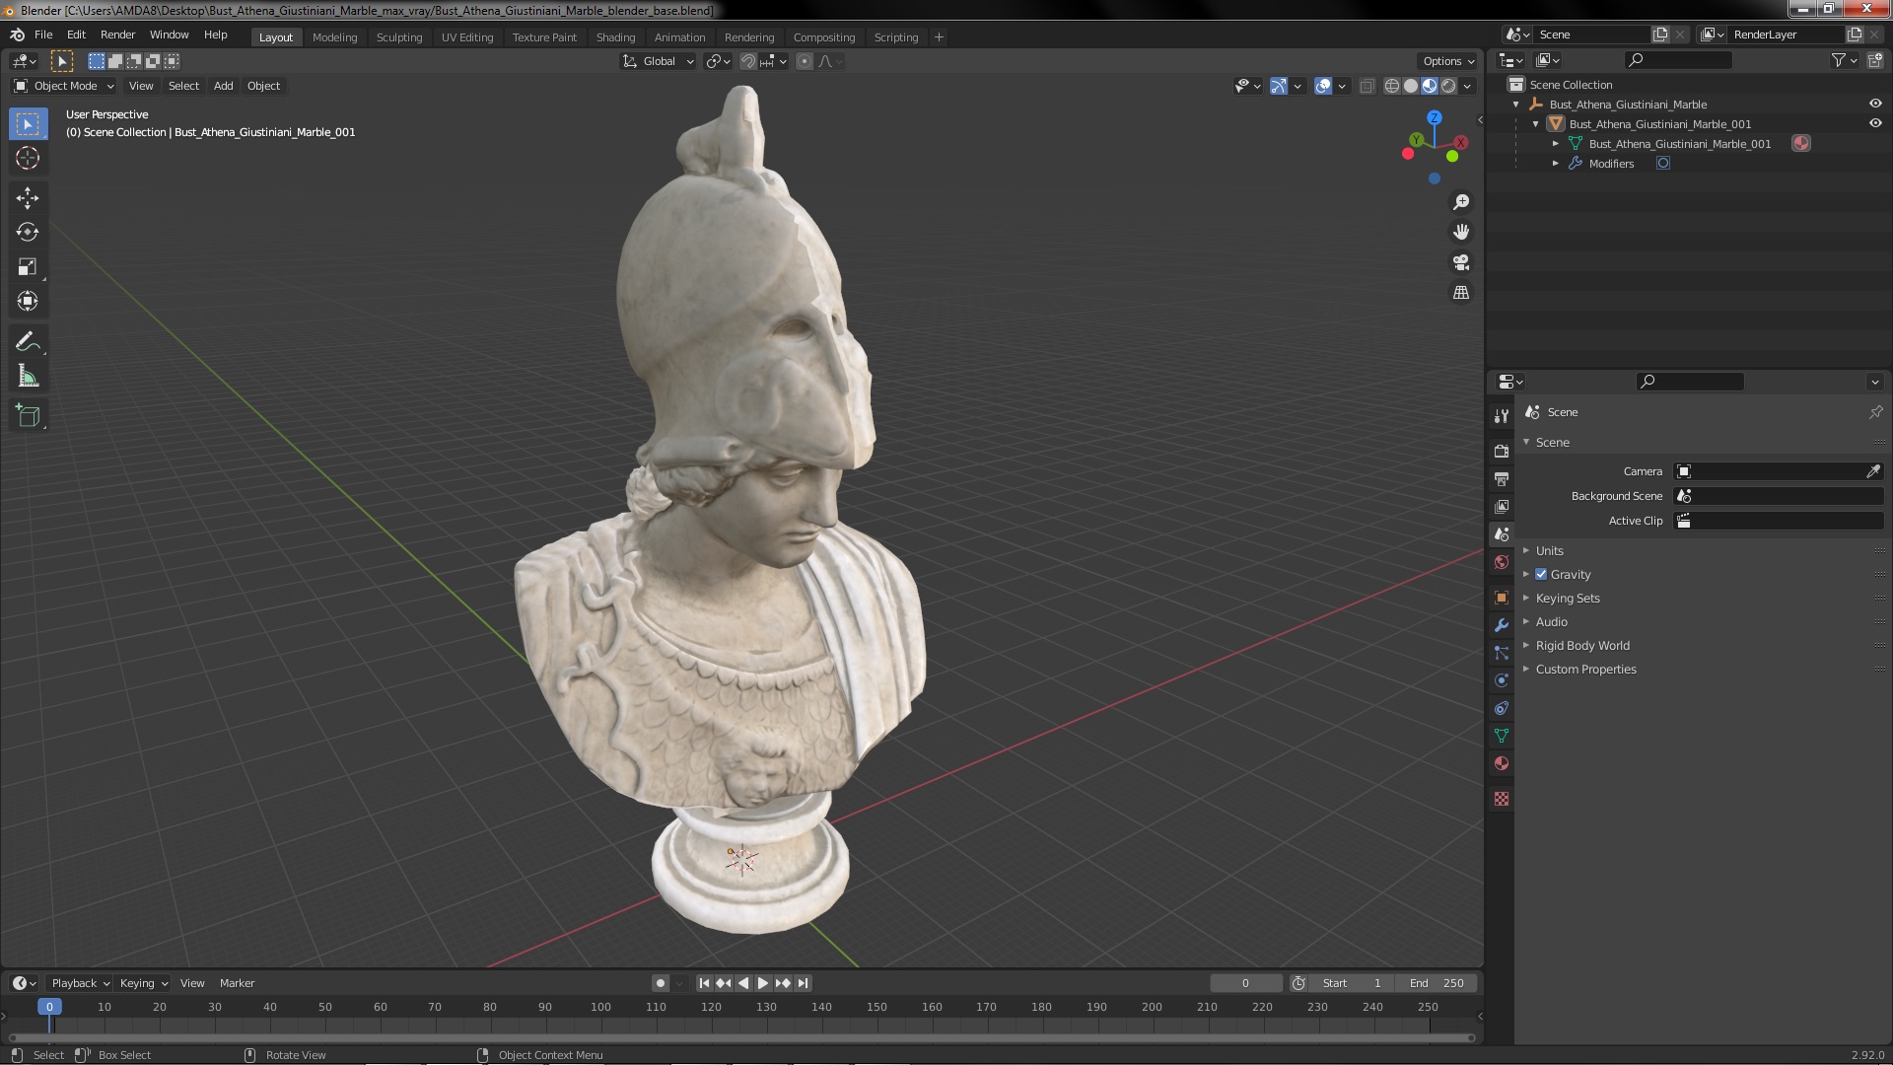This screenshot has width=1893, height=1065.
Task: Switch to Rendered viewport shading
Action: pos(1448,86)
